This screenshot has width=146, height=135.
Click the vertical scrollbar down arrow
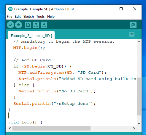[x=139, y=123]
